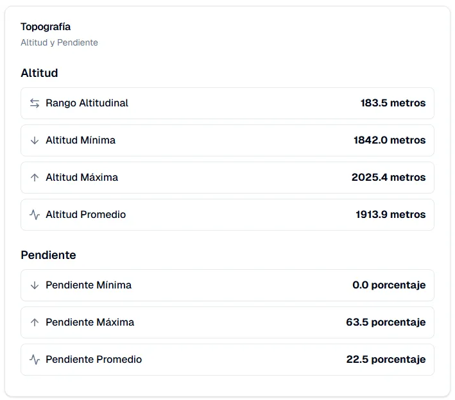
Task: Click the swap arrows icon beside Rango Altitudinal
Action: click(x=35, y=103)
